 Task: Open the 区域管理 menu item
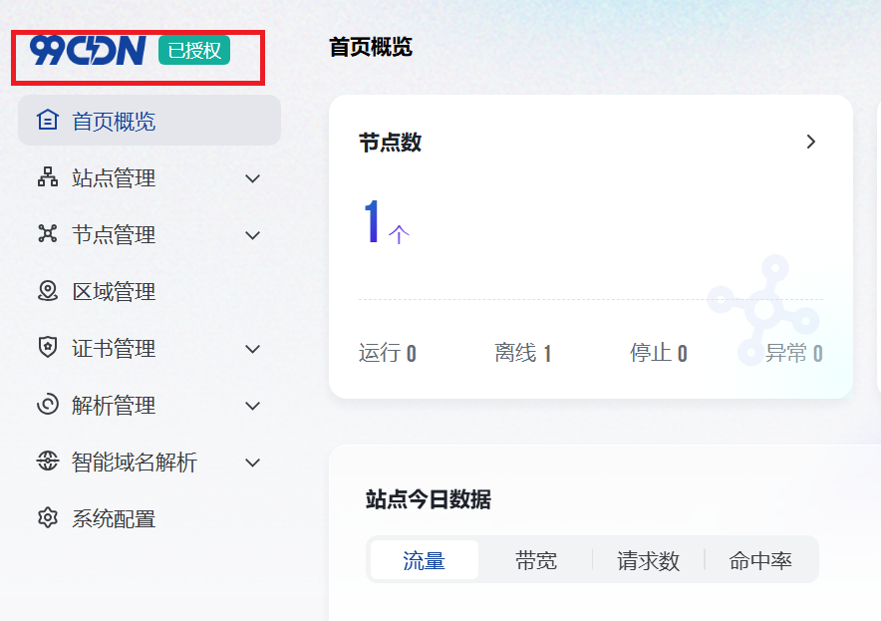[114, 292]
